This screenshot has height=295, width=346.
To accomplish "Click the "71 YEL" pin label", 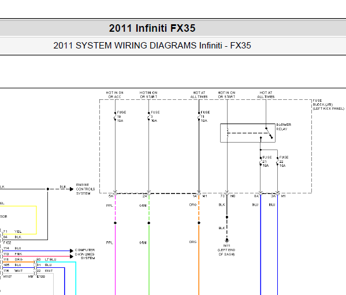I will point(12,231).
